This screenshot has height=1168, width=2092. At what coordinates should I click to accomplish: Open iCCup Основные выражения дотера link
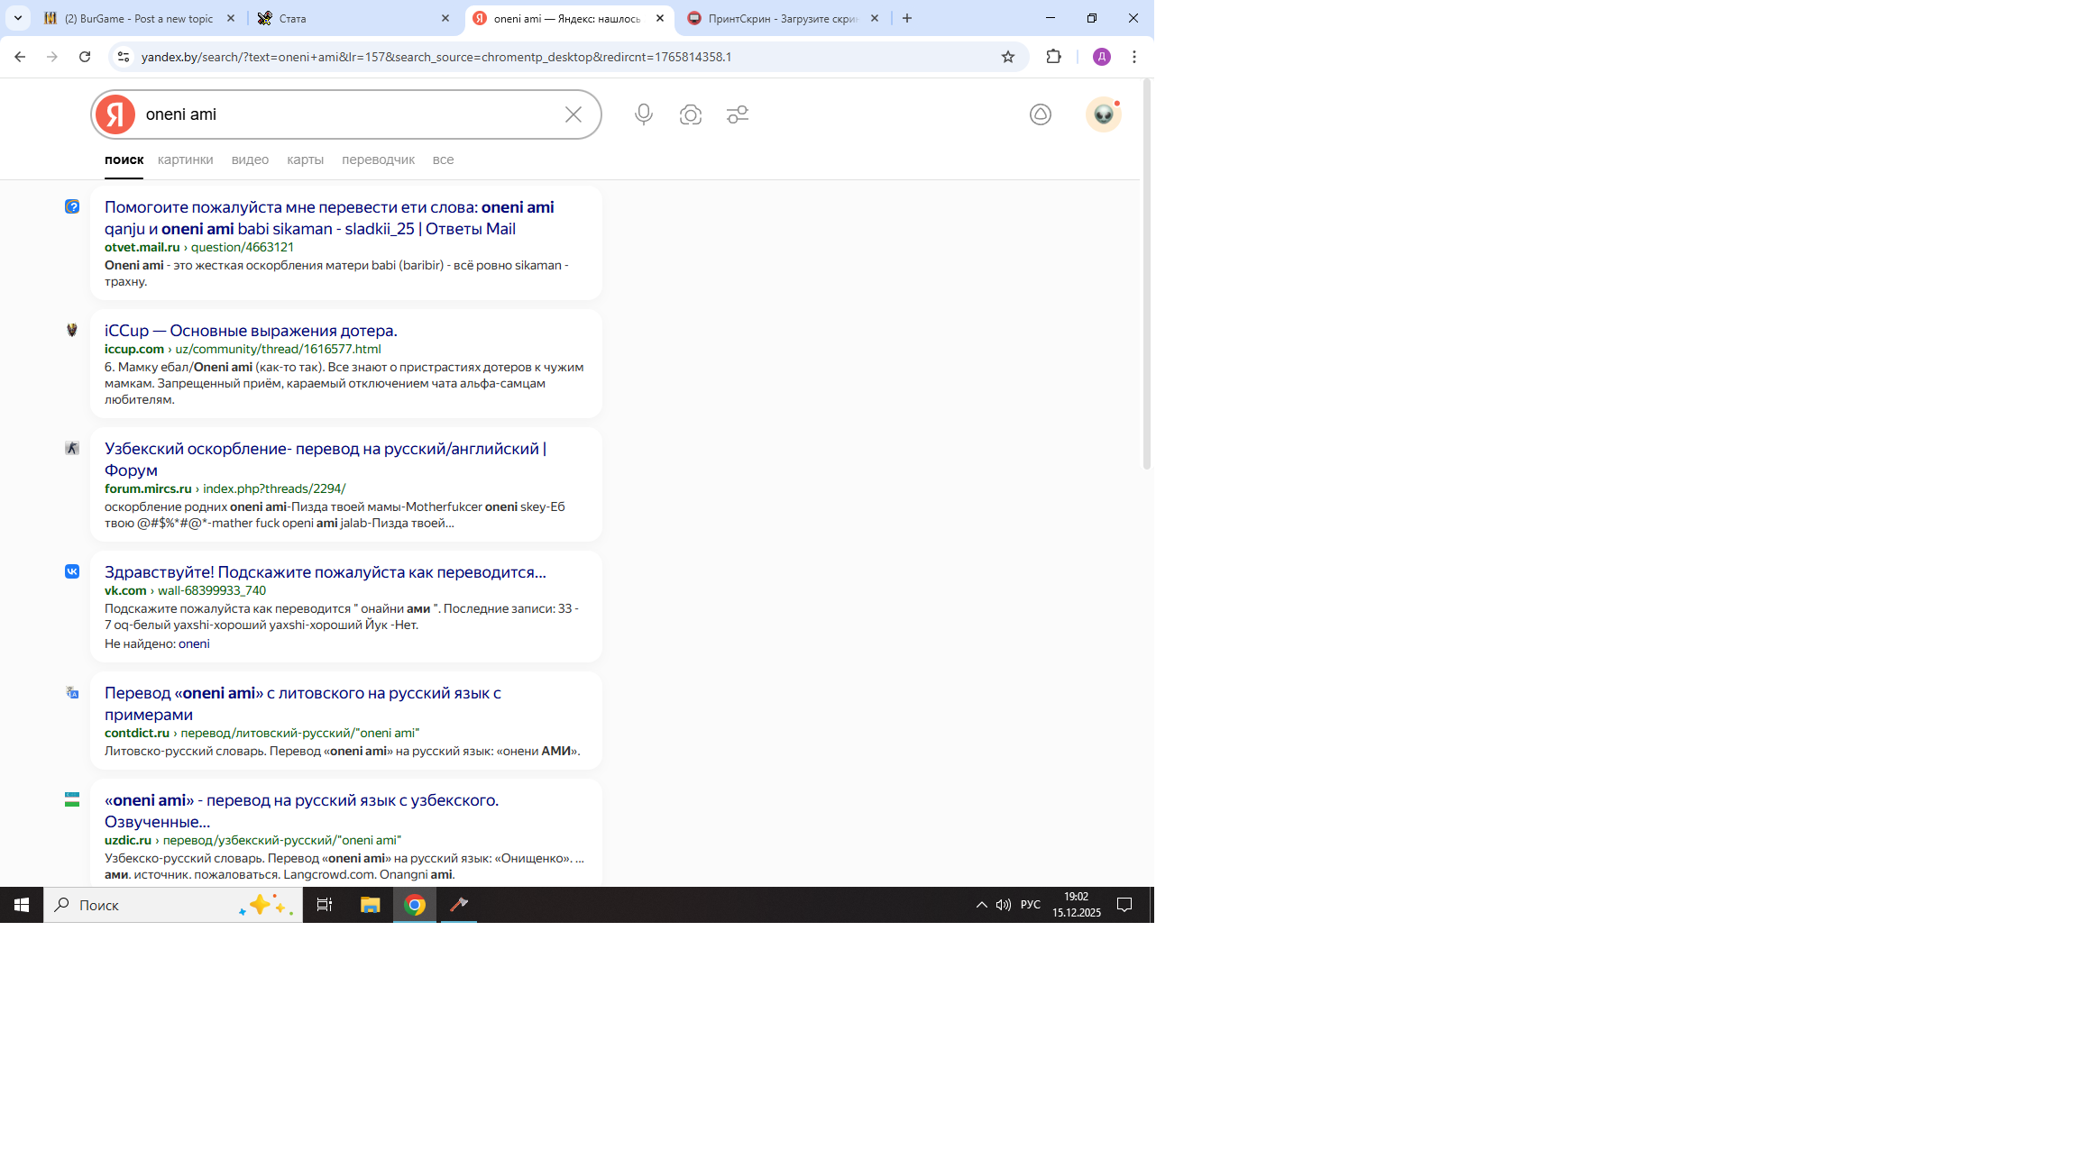click(251, 331)
